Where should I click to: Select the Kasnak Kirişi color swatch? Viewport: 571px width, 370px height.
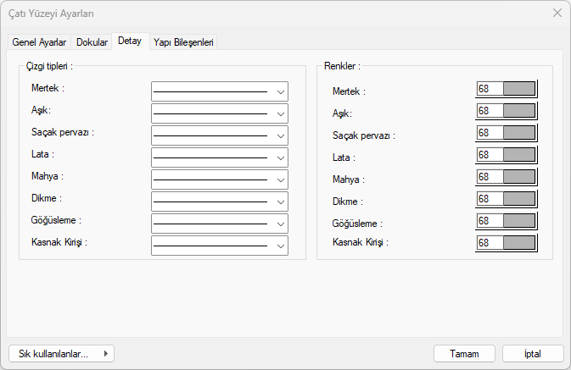(519, 243)
